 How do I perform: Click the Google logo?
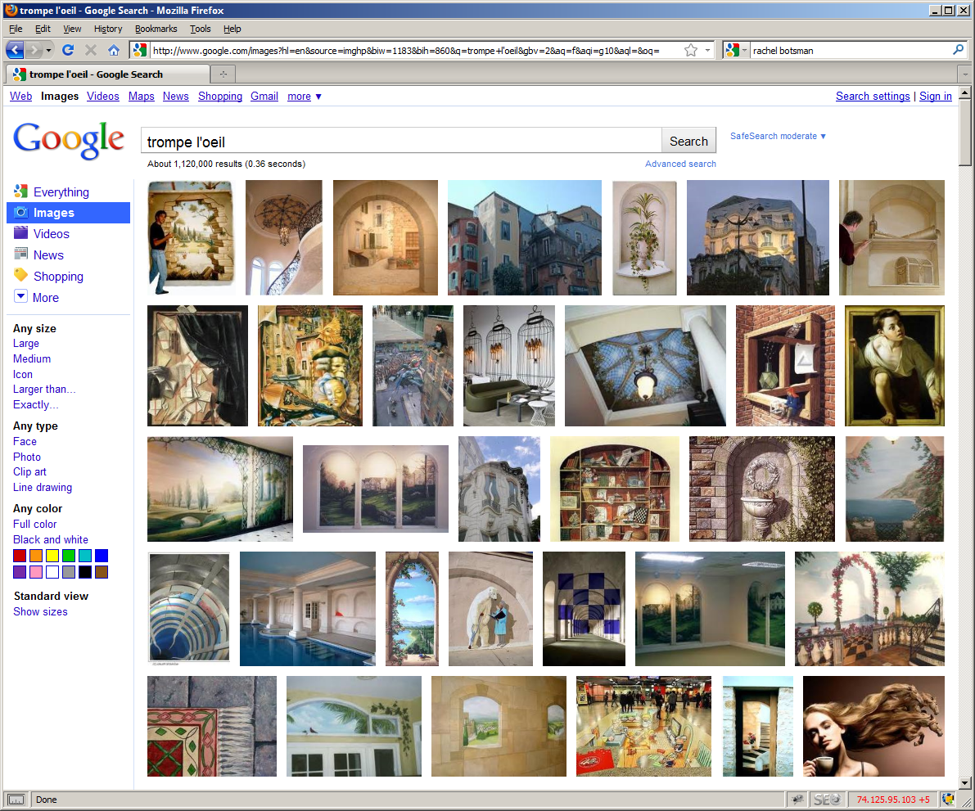click(x=69, y=141)
